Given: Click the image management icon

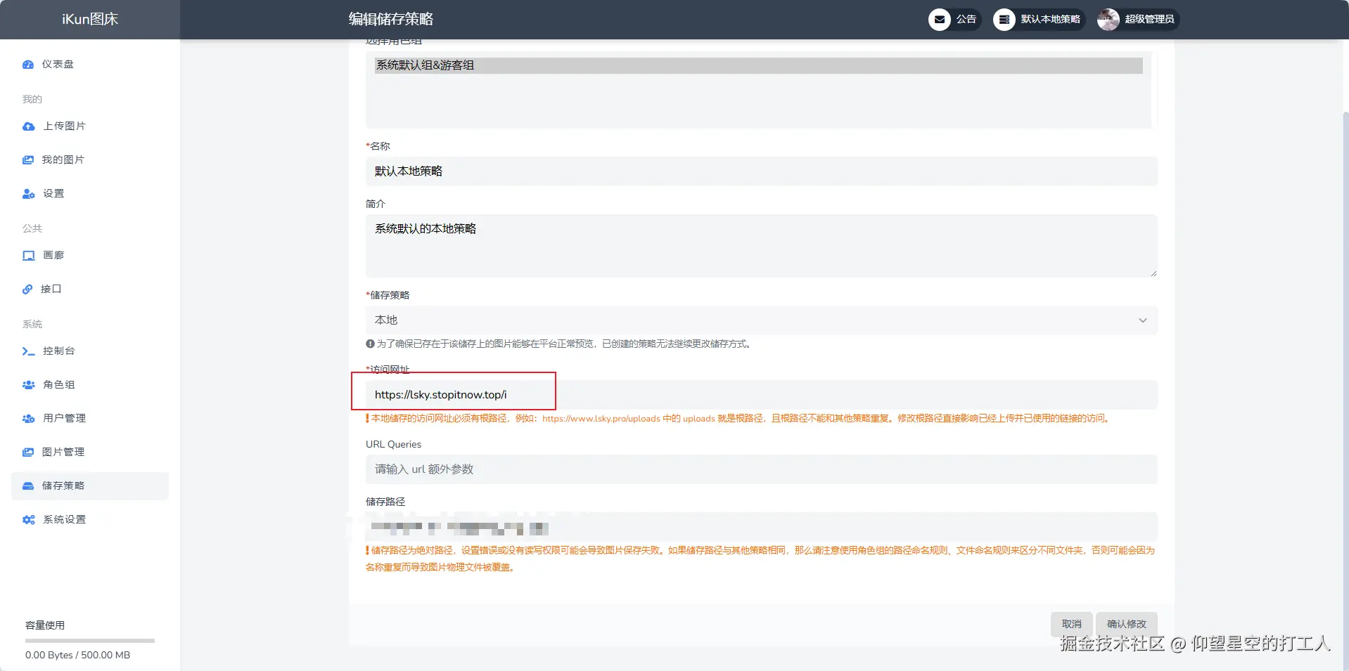Looking at the screenshot, I should [28, 452].
